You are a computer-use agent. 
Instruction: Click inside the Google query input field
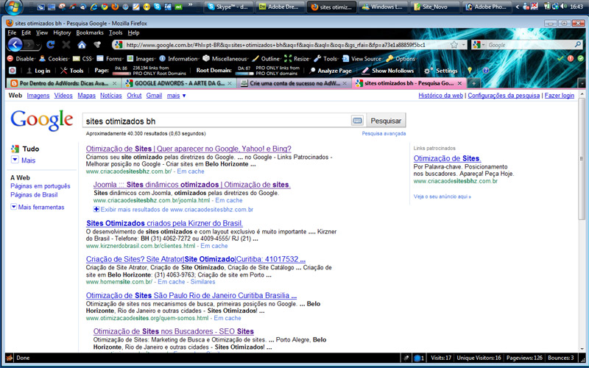click(x=216, y=121)
